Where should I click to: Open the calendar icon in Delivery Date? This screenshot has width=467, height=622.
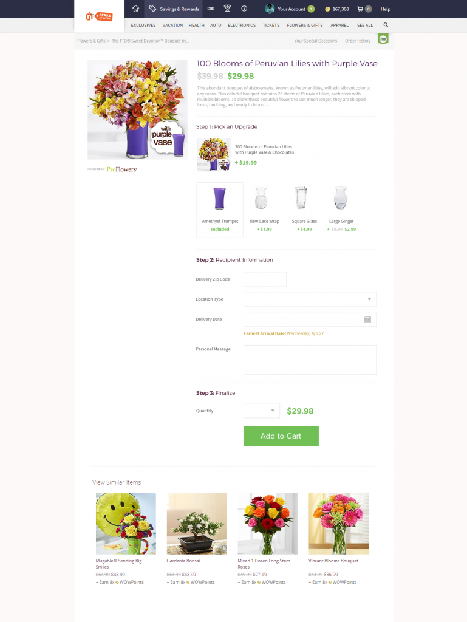(367, 320)
